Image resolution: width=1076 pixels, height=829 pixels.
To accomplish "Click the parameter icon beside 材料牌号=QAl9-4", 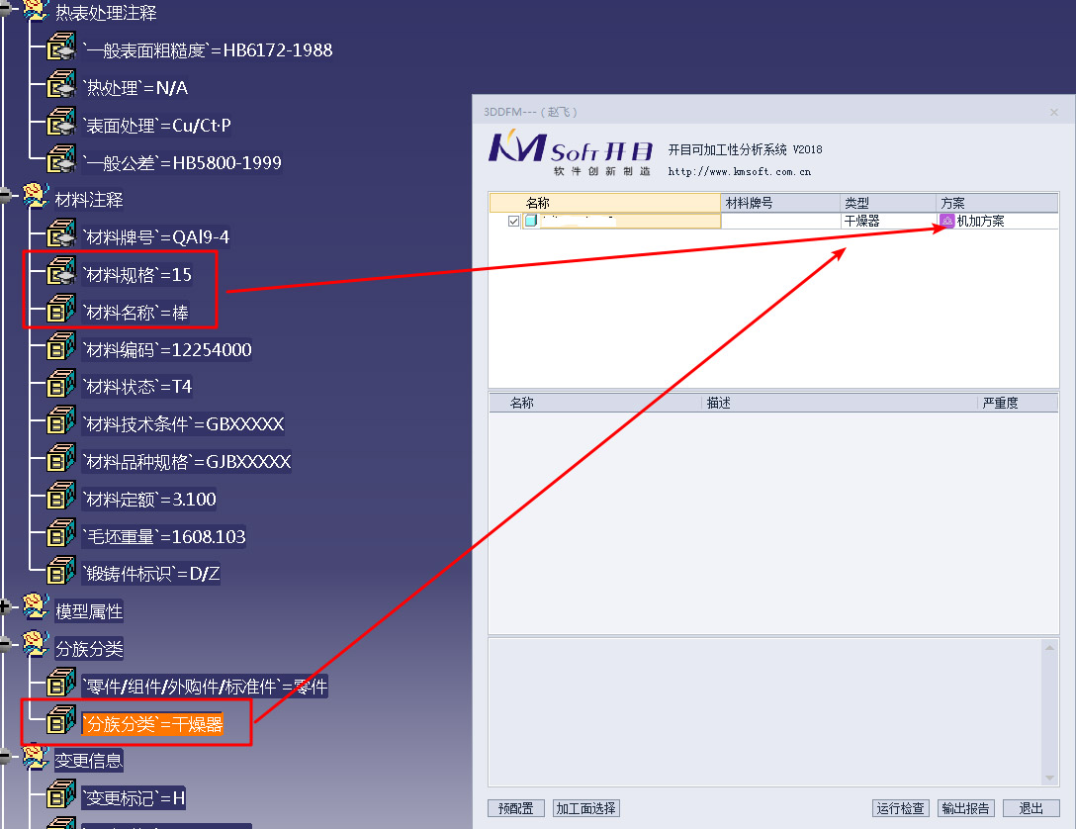I will pos(60,233).
